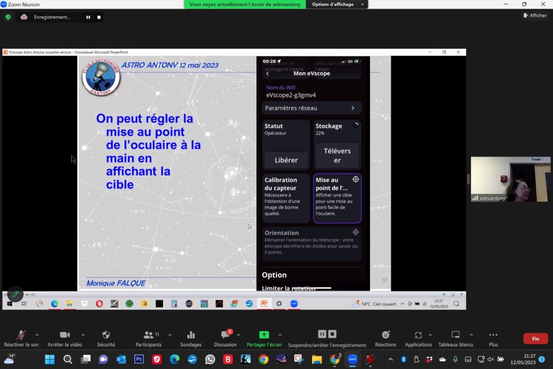Click PowerPoint icon in shared screen taskbar
The height and width of the screenshot is (369, 553).
point(264,304)
